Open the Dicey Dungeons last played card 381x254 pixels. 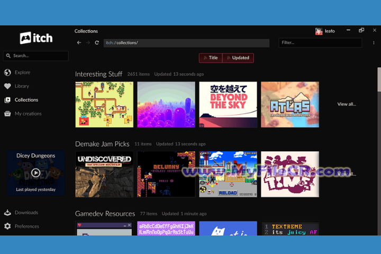coord(36,173)
